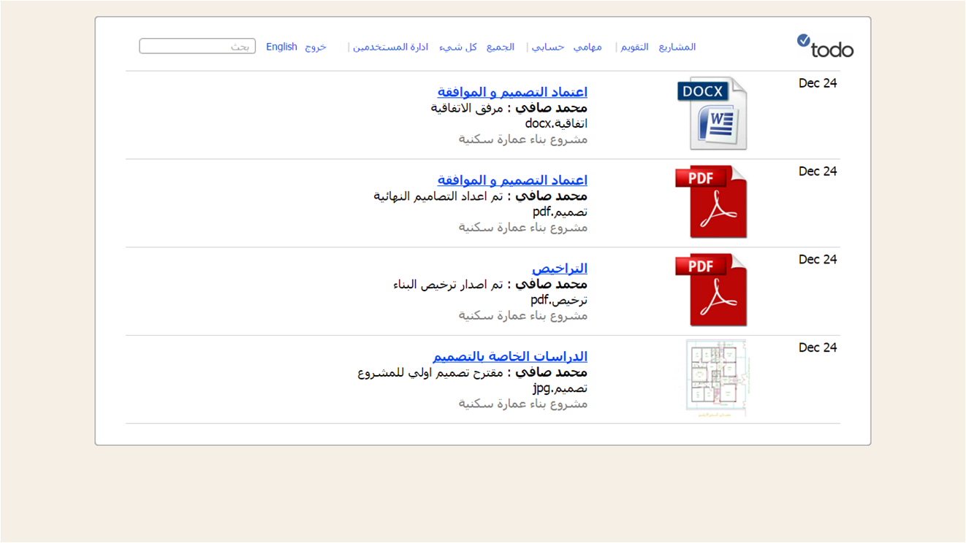The width and height of the screenshot is (966, 543).
Task: Open اعتماد التصميم title above تصميم.pdf
Action: (x=512, y=180)
